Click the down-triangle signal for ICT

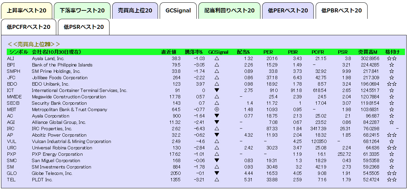[217, 90]
